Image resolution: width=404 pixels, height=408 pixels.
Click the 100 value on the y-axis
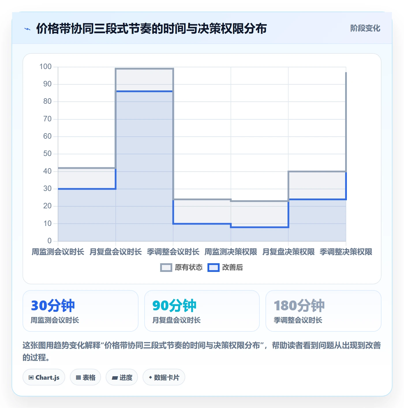(46, 67)
